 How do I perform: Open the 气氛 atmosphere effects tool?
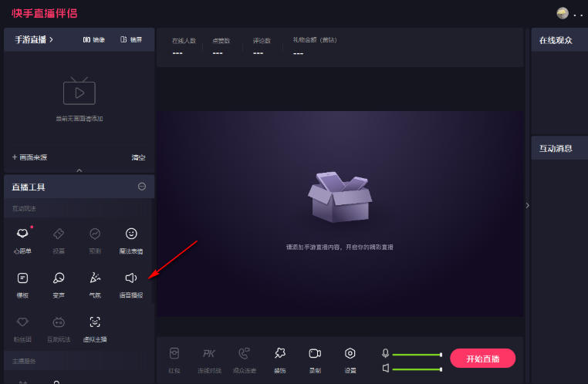click(95, 278)
